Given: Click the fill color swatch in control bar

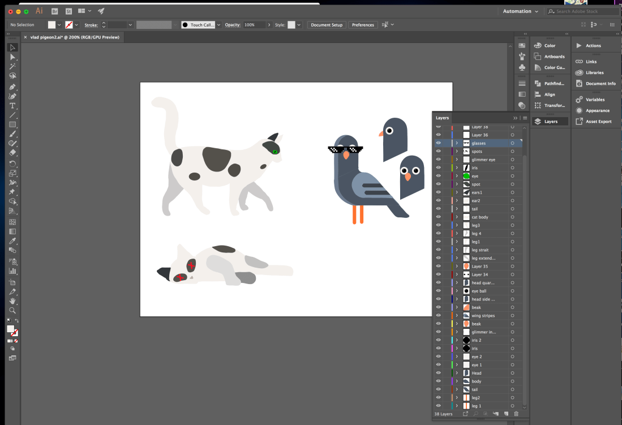Looking at the screenshot, I should tap(52, 25).
